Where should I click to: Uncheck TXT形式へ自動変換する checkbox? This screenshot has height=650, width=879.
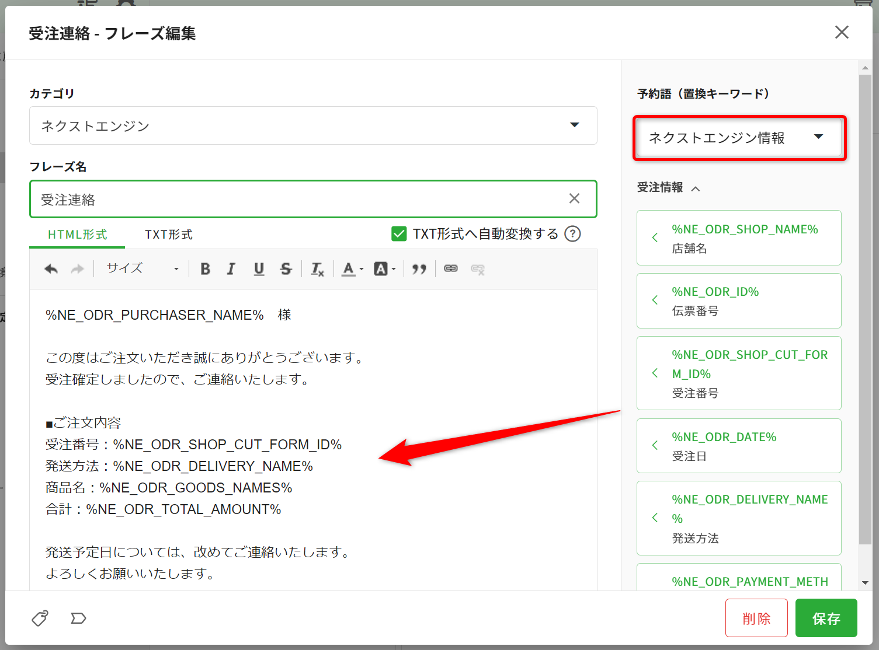click(x=399, y=234)
